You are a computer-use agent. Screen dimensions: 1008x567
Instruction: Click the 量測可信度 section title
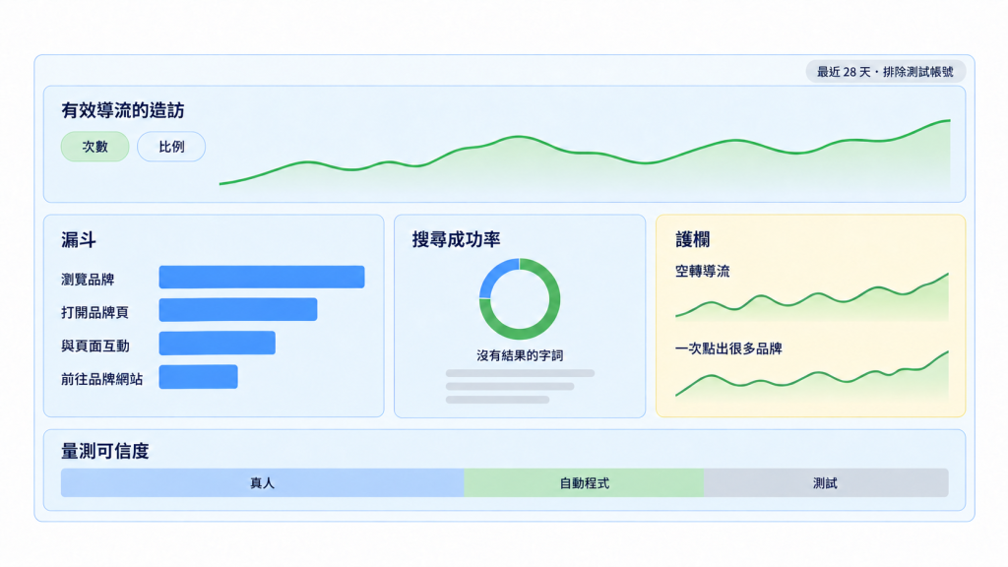(104, 451)
